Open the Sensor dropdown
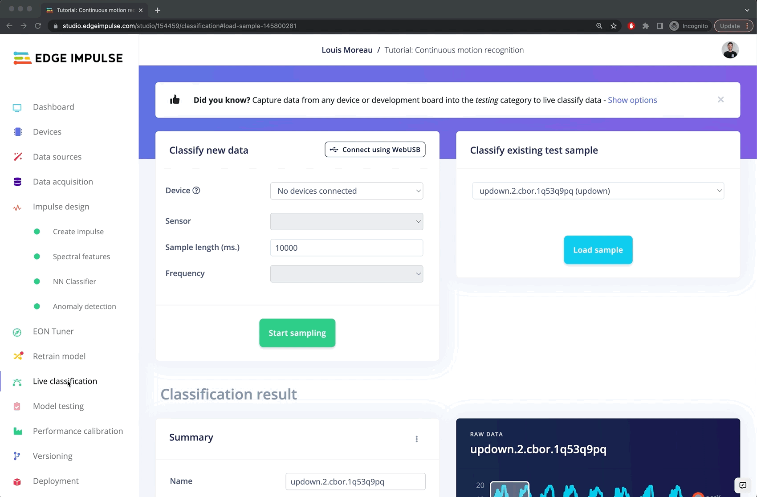The width and height of the screenshot is (757, 497). click(346, 221)
